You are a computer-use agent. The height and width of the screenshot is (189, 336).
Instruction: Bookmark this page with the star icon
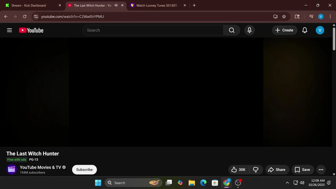(x=284, y=17)
